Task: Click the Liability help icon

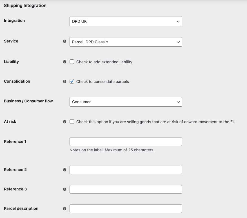Action: (64, 62)
